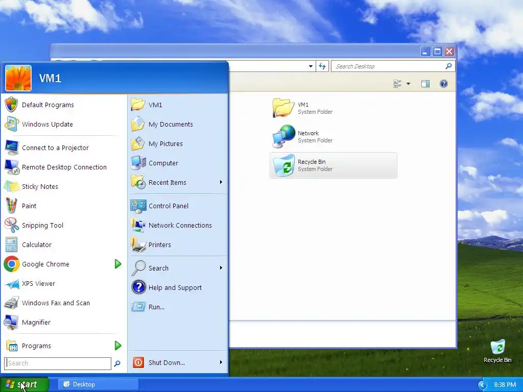Click Recycle Bin icon on desktop wallpaper
This screenshot has height=392, width=523.
pos(497,351)
